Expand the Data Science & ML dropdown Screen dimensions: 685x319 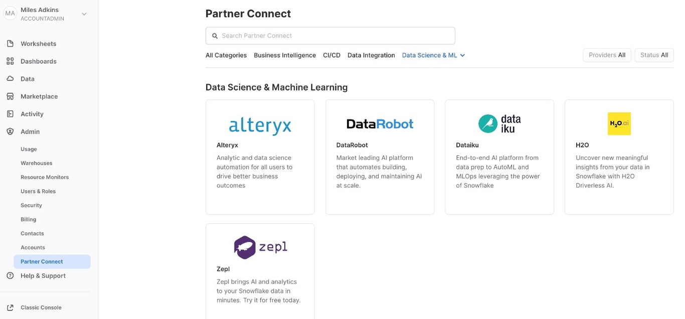click(433, 55)
